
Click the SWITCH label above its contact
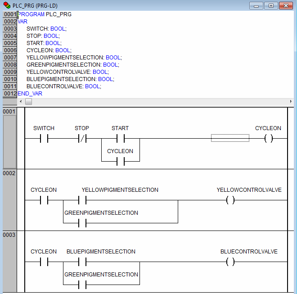(44, 128)
